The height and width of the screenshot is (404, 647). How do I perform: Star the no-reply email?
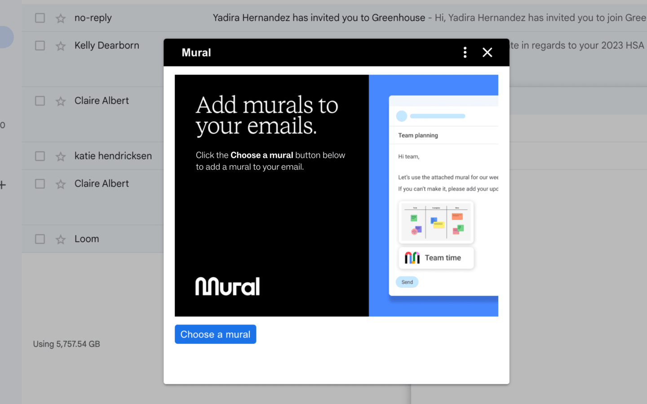61,18
